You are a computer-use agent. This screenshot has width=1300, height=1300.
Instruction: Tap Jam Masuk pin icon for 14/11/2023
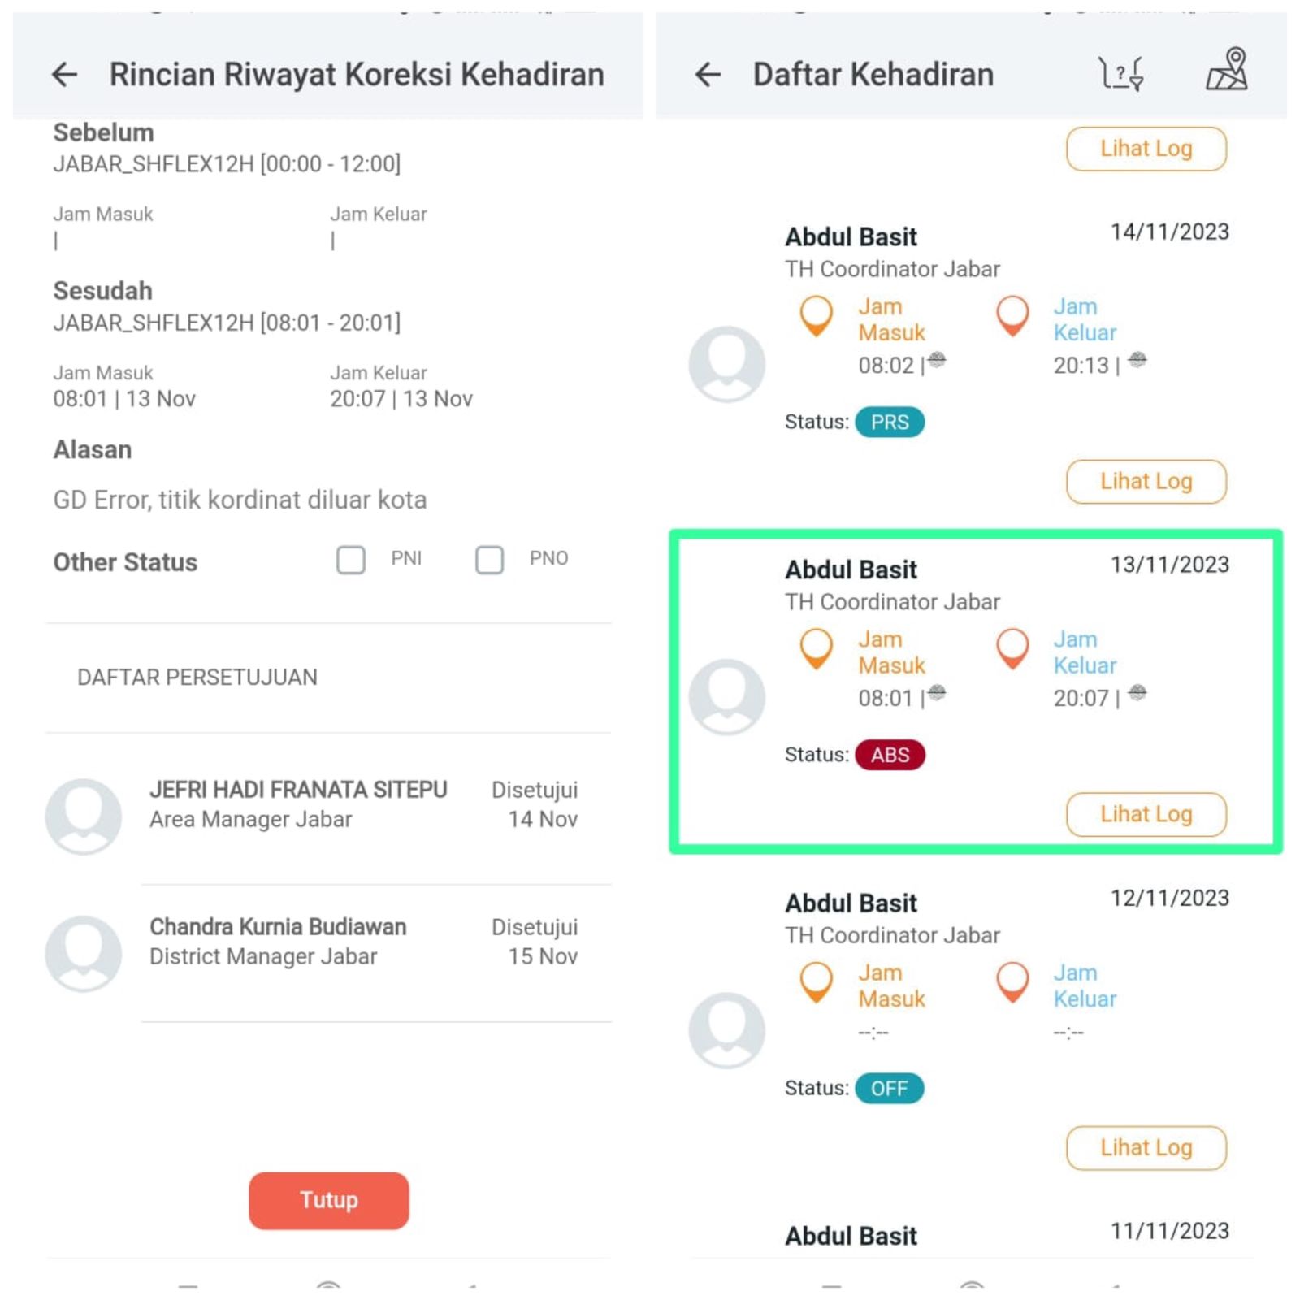tap(817, 315)
